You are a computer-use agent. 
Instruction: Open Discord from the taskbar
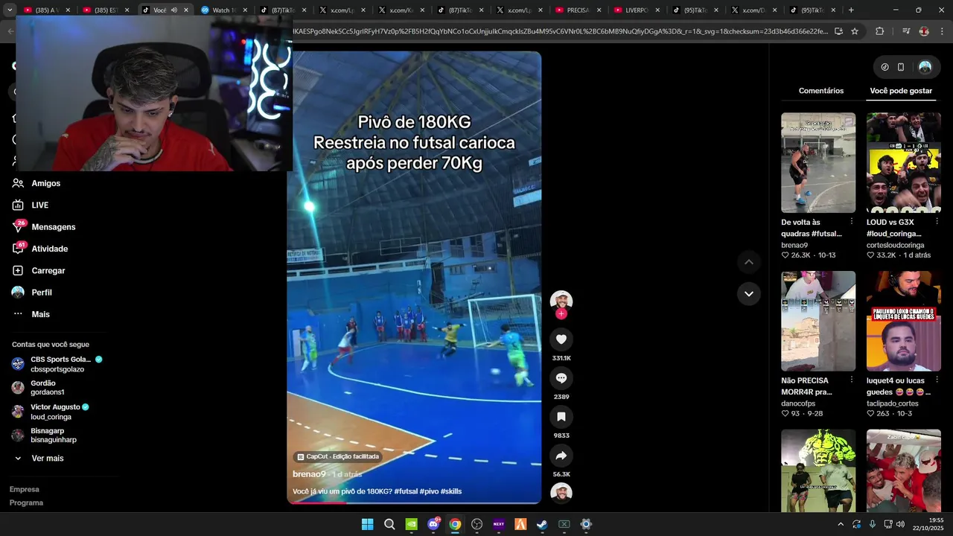point(433,524)
